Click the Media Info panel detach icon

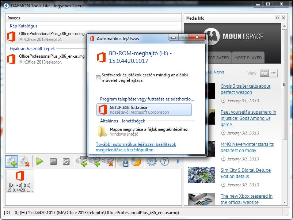pyautogui.click(x=277, y=18)
